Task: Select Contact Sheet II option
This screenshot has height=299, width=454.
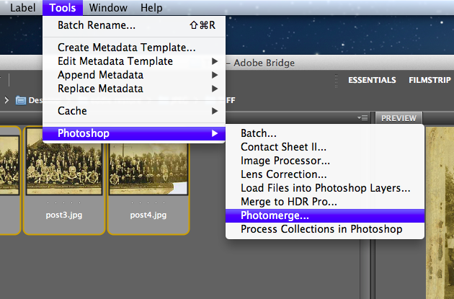Action: (x=325, y=147)
